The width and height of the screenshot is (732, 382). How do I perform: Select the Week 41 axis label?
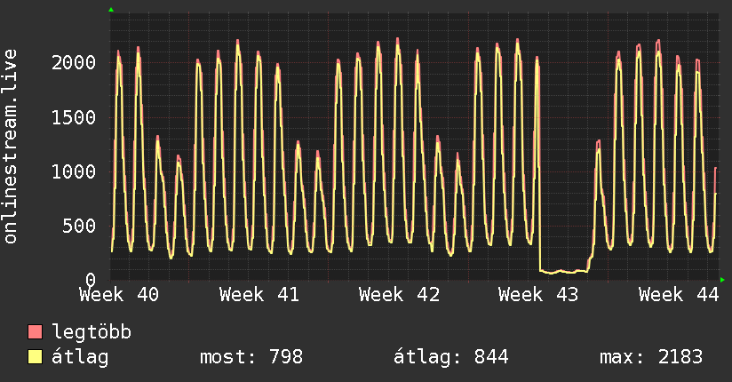tap(259, 295)
